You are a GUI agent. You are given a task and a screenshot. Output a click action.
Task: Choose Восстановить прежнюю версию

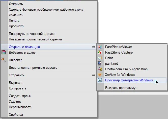[x=49, y=68]
